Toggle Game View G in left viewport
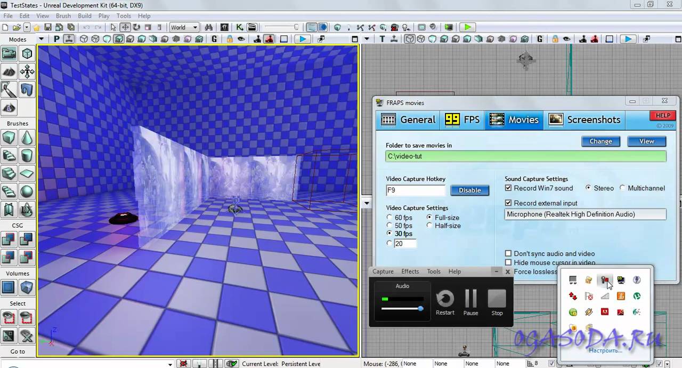682x368 pixels. click(x=214, y=39)
